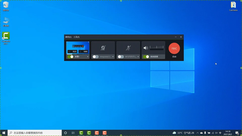Click the 启动 label under rec
The height and width of the screenshot is (136, 242).
point(174,57)
